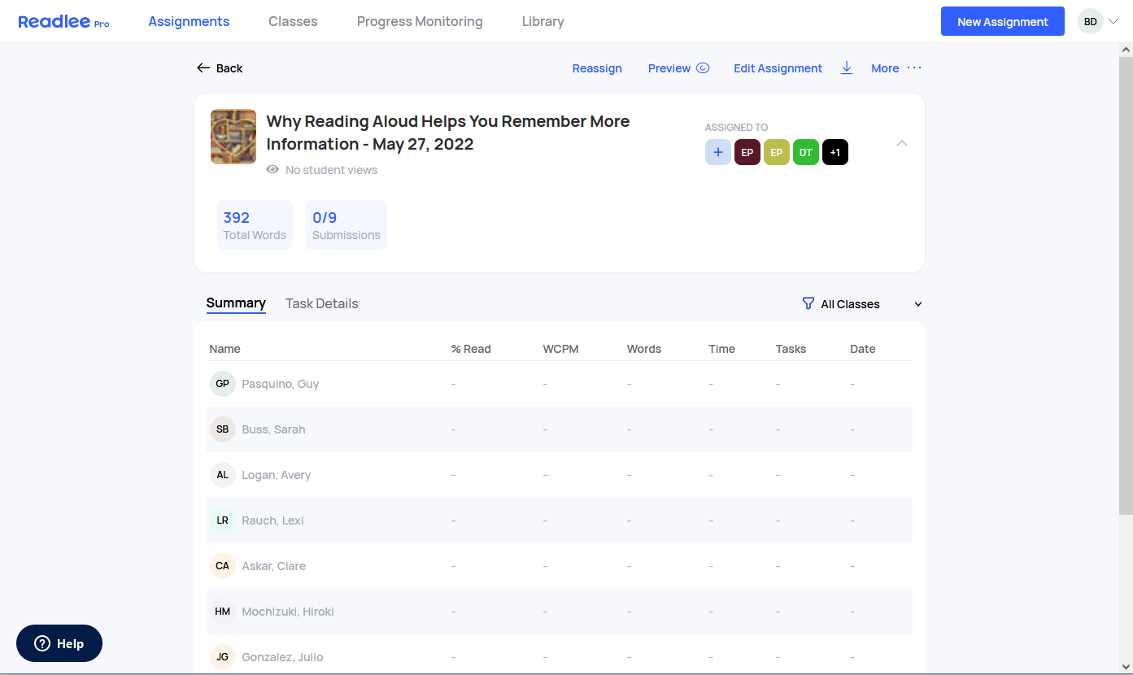Click the filter funnel icon
Screen dimensions: 1133x675
(x=808, y=303)
